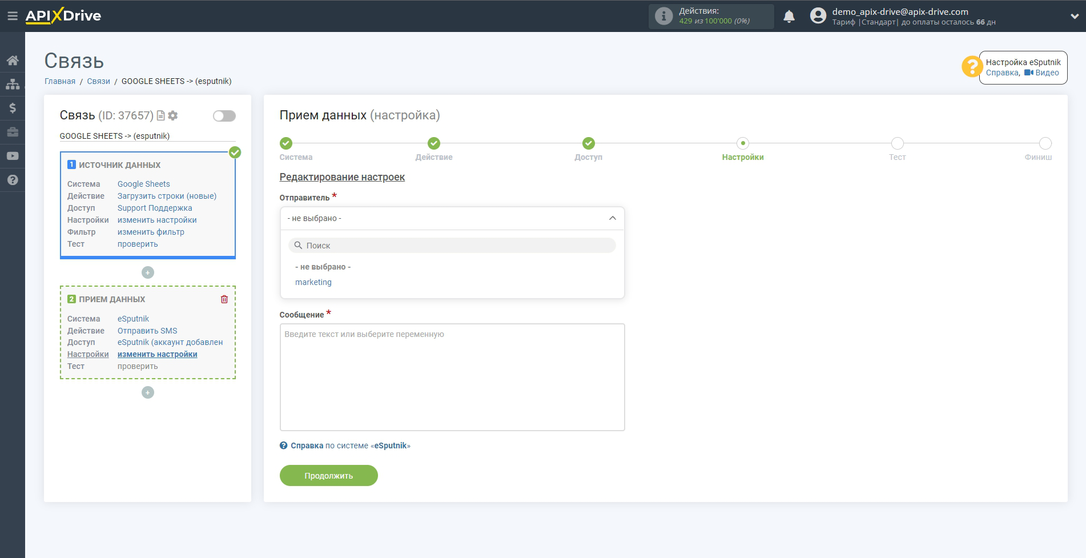This screenshot has height=558, width=1086.
Task: Click the Связи breadcrumb
Action: (x=99, y=81)
